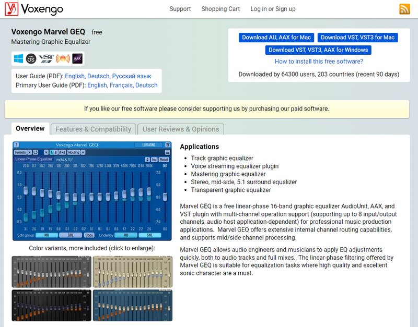Open the Deutsch Primary User Guide link

[146, 85]
